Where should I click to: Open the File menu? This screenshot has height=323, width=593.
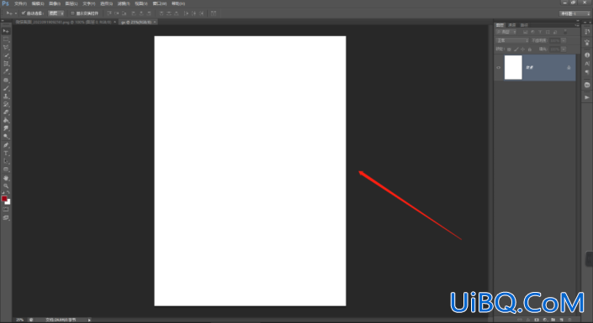click(x=20, y=3)
